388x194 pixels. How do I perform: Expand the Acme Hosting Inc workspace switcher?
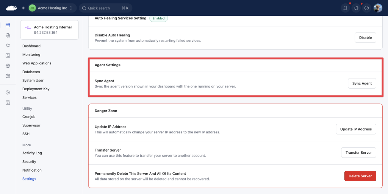click(51, 8)
